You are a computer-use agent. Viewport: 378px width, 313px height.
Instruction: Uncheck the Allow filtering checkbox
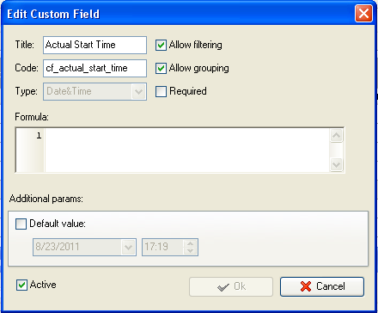tap(161, 45)
